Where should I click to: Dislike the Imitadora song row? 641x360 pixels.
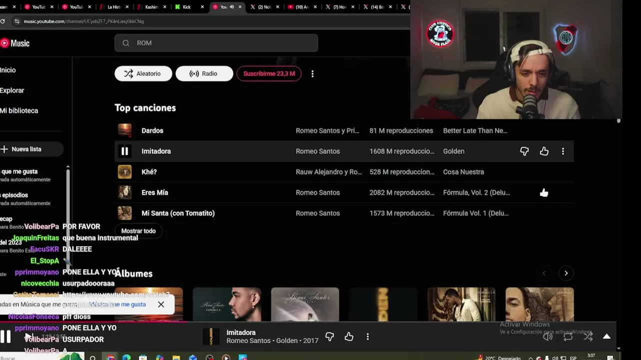(x=524, y=151)
